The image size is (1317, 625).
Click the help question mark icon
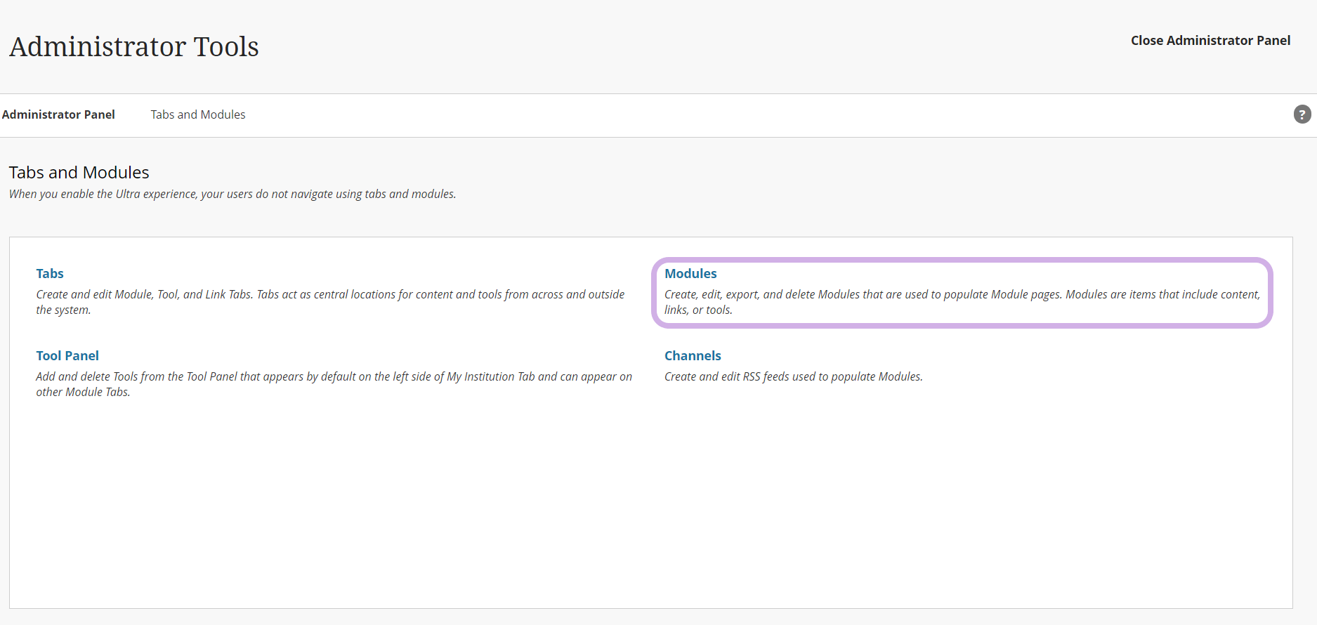tap(1302, 114)
